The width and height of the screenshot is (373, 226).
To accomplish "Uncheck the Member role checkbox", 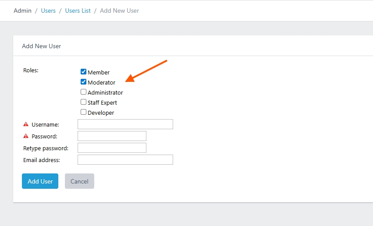I will point(83,71).
